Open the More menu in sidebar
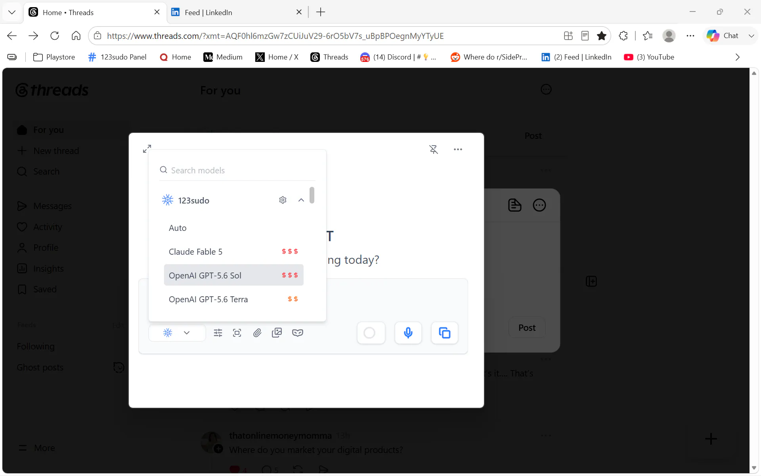This screenshot has width=761, height=476. (36, 448)
